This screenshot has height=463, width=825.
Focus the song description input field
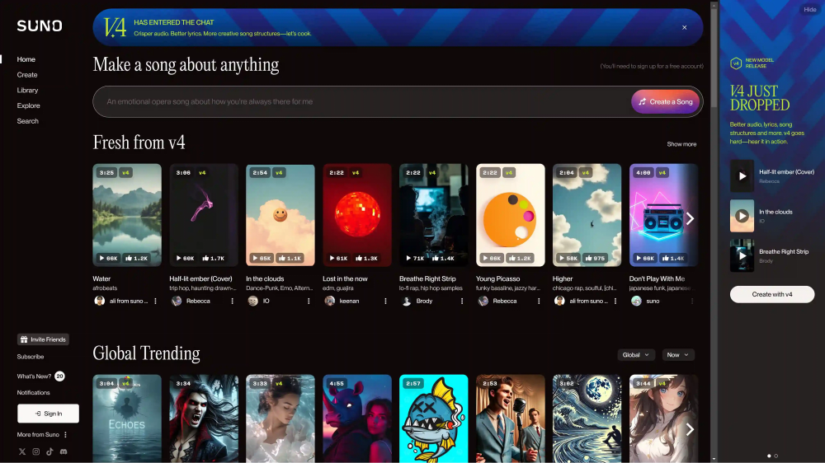363,101
